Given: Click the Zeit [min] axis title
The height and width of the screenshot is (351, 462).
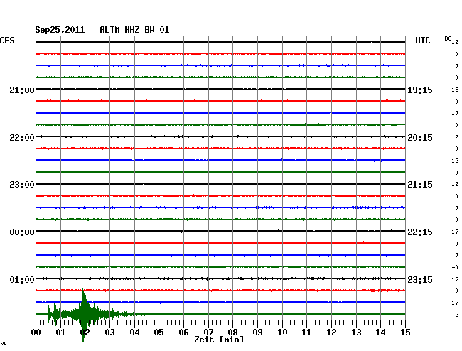Looking at the screenshot, I should [219, 340].
